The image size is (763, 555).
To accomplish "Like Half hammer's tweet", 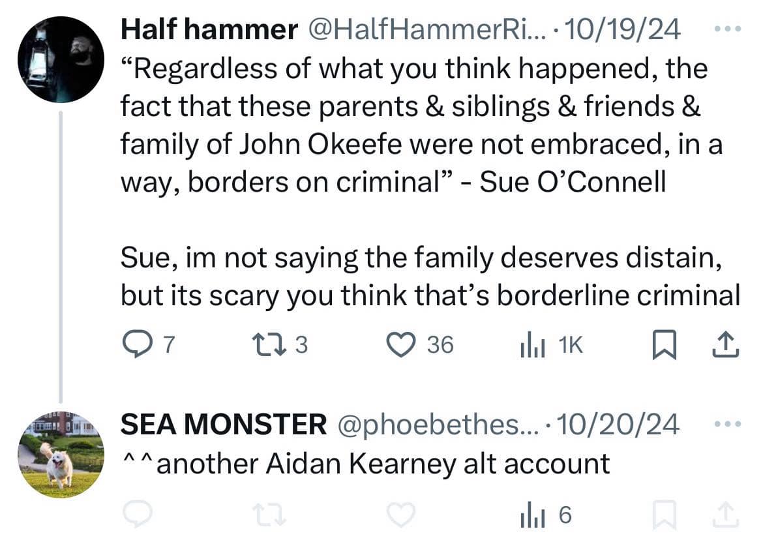I will click(x=401, y=344).
